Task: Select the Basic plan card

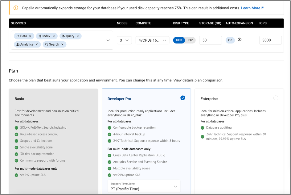Action: (x=53, y=141)
